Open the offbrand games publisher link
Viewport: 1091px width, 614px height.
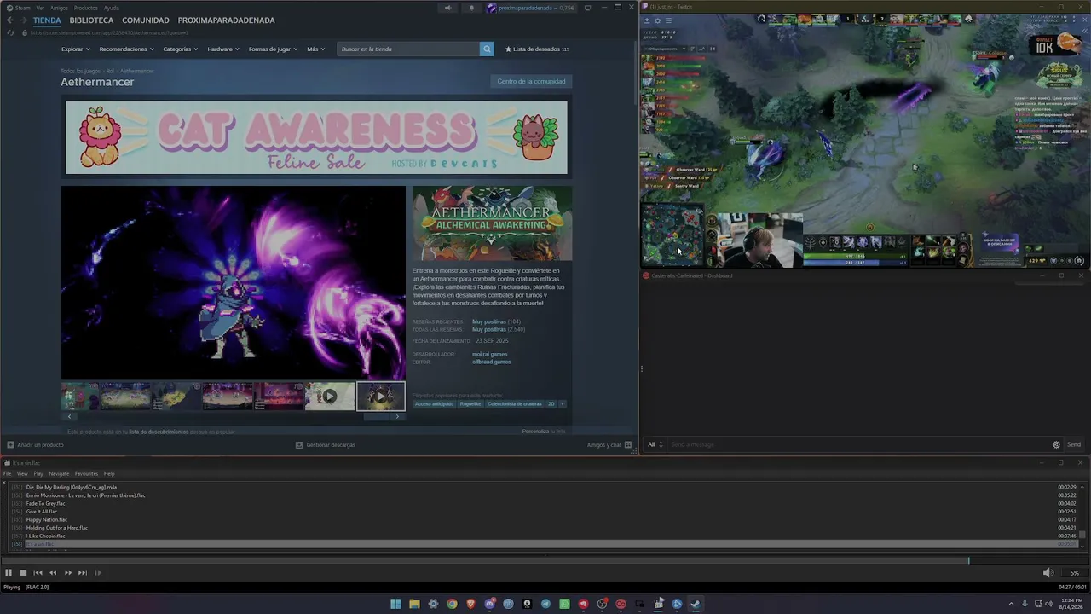(492, 362)
